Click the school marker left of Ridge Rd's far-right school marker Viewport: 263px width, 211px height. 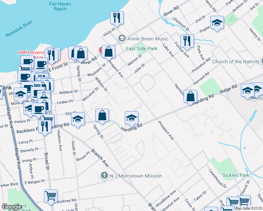click(248, 91)
